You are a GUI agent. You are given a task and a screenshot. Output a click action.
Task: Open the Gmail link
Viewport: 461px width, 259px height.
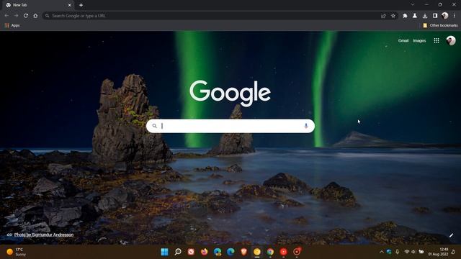[x=403, y=40]
